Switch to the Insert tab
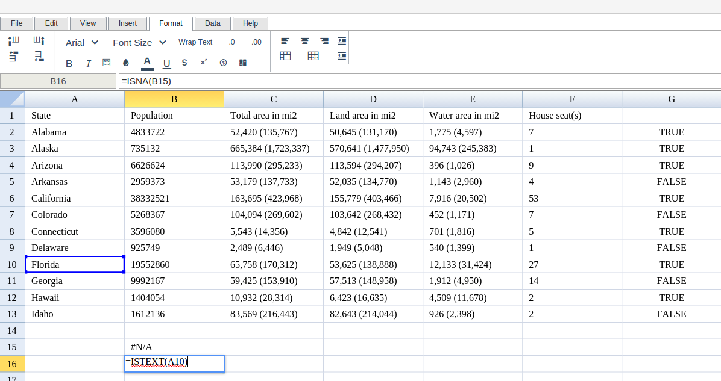 (x=127, y=23)
